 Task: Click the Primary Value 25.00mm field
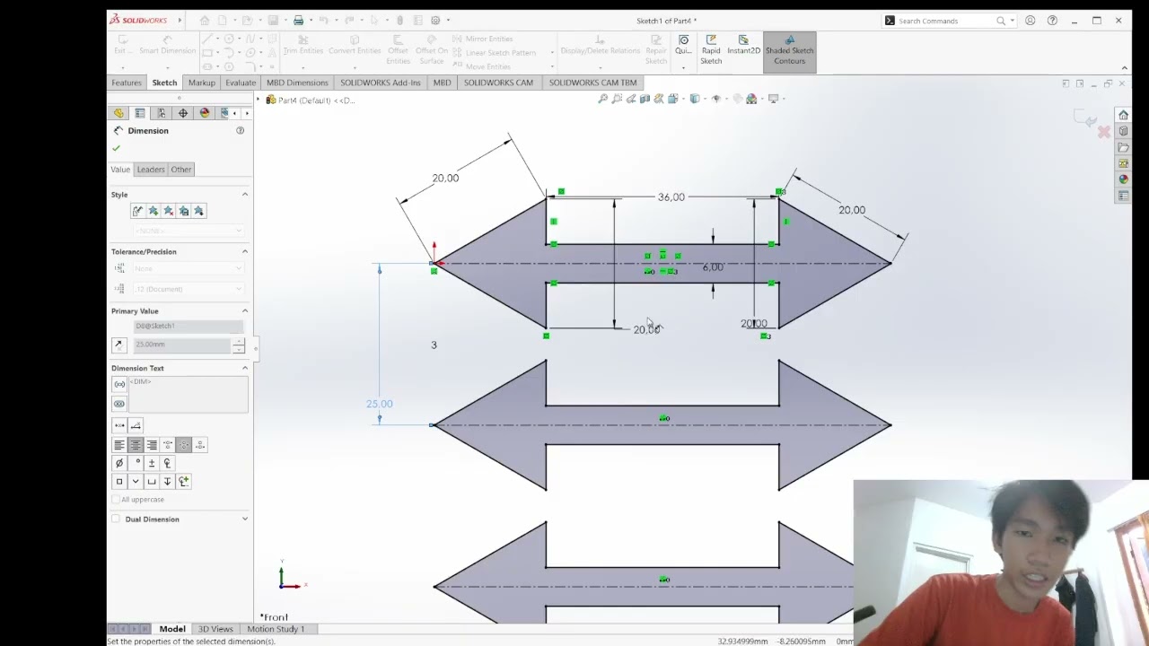tap(182, 345)
